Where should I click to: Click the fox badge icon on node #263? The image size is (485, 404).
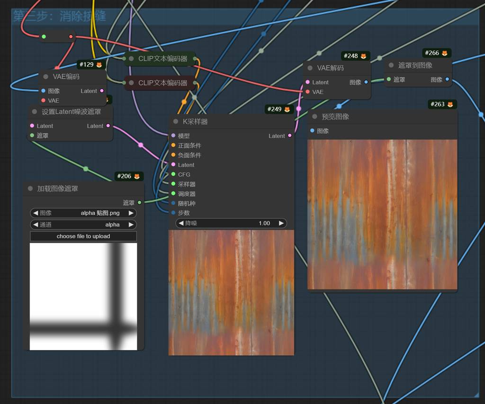click(450, 104)
